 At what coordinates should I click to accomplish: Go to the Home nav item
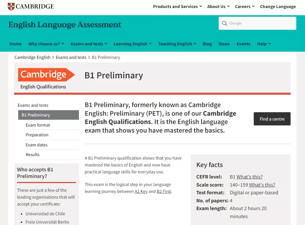[16, 44]
